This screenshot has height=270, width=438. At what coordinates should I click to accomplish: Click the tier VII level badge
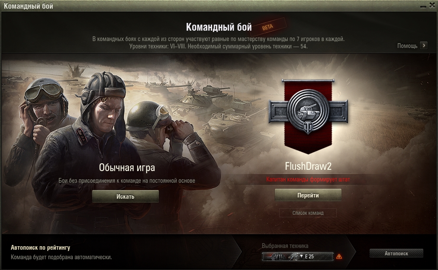pyautogui.click(x=278, y=256)
